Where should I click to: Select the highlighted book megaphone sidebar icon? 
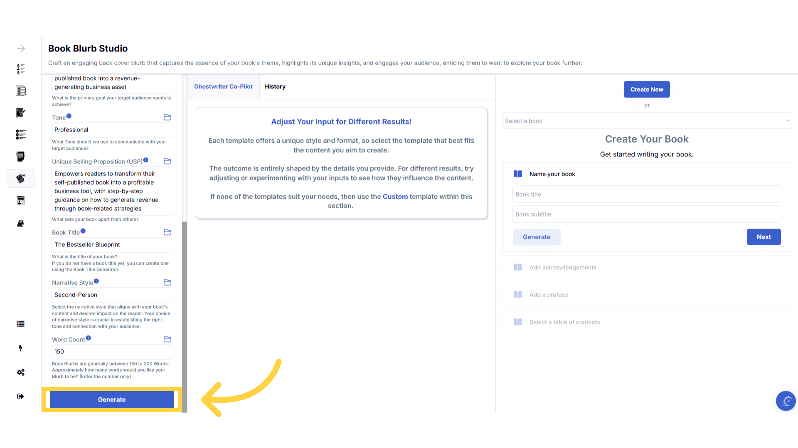coord(21,178)
